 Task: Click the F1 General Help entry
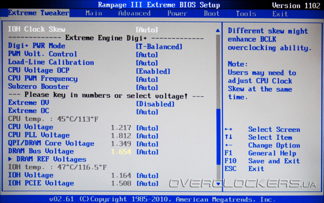(x=260, y=153)
